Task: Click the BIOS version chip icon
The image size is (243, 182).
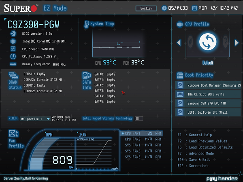Action: [13, 34]
